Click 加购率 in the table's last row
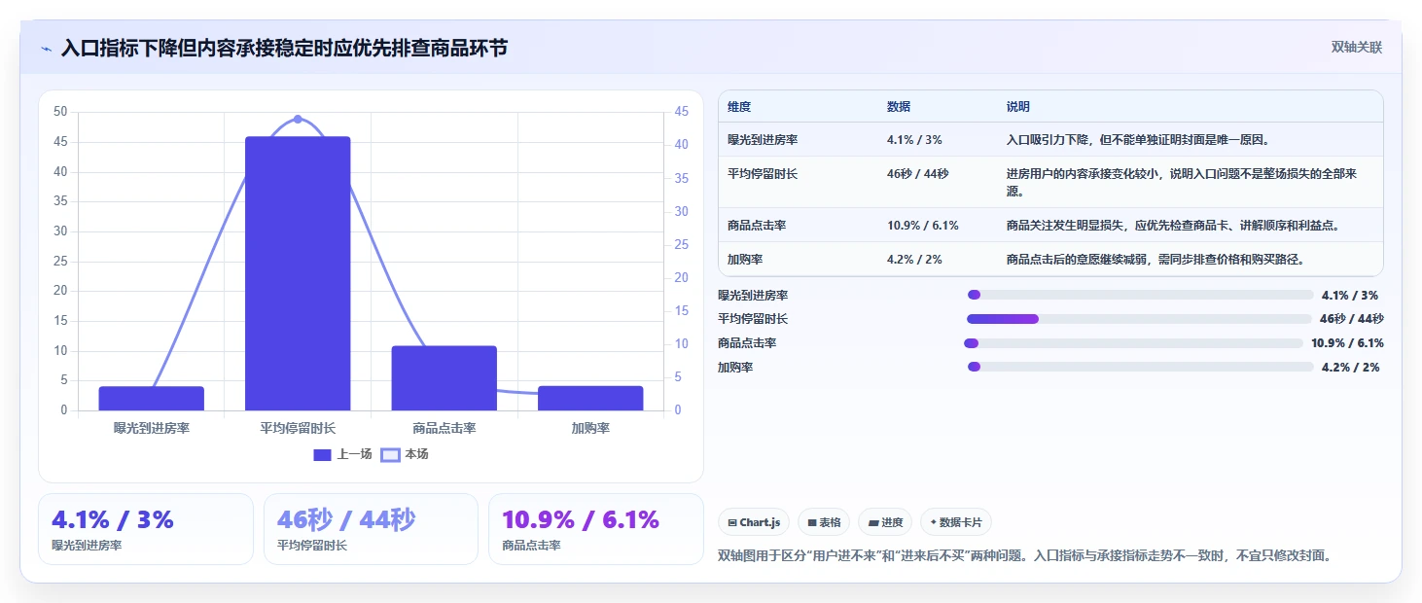The width and height of the screenshot is (1422, 603). [x=745, y=260]
